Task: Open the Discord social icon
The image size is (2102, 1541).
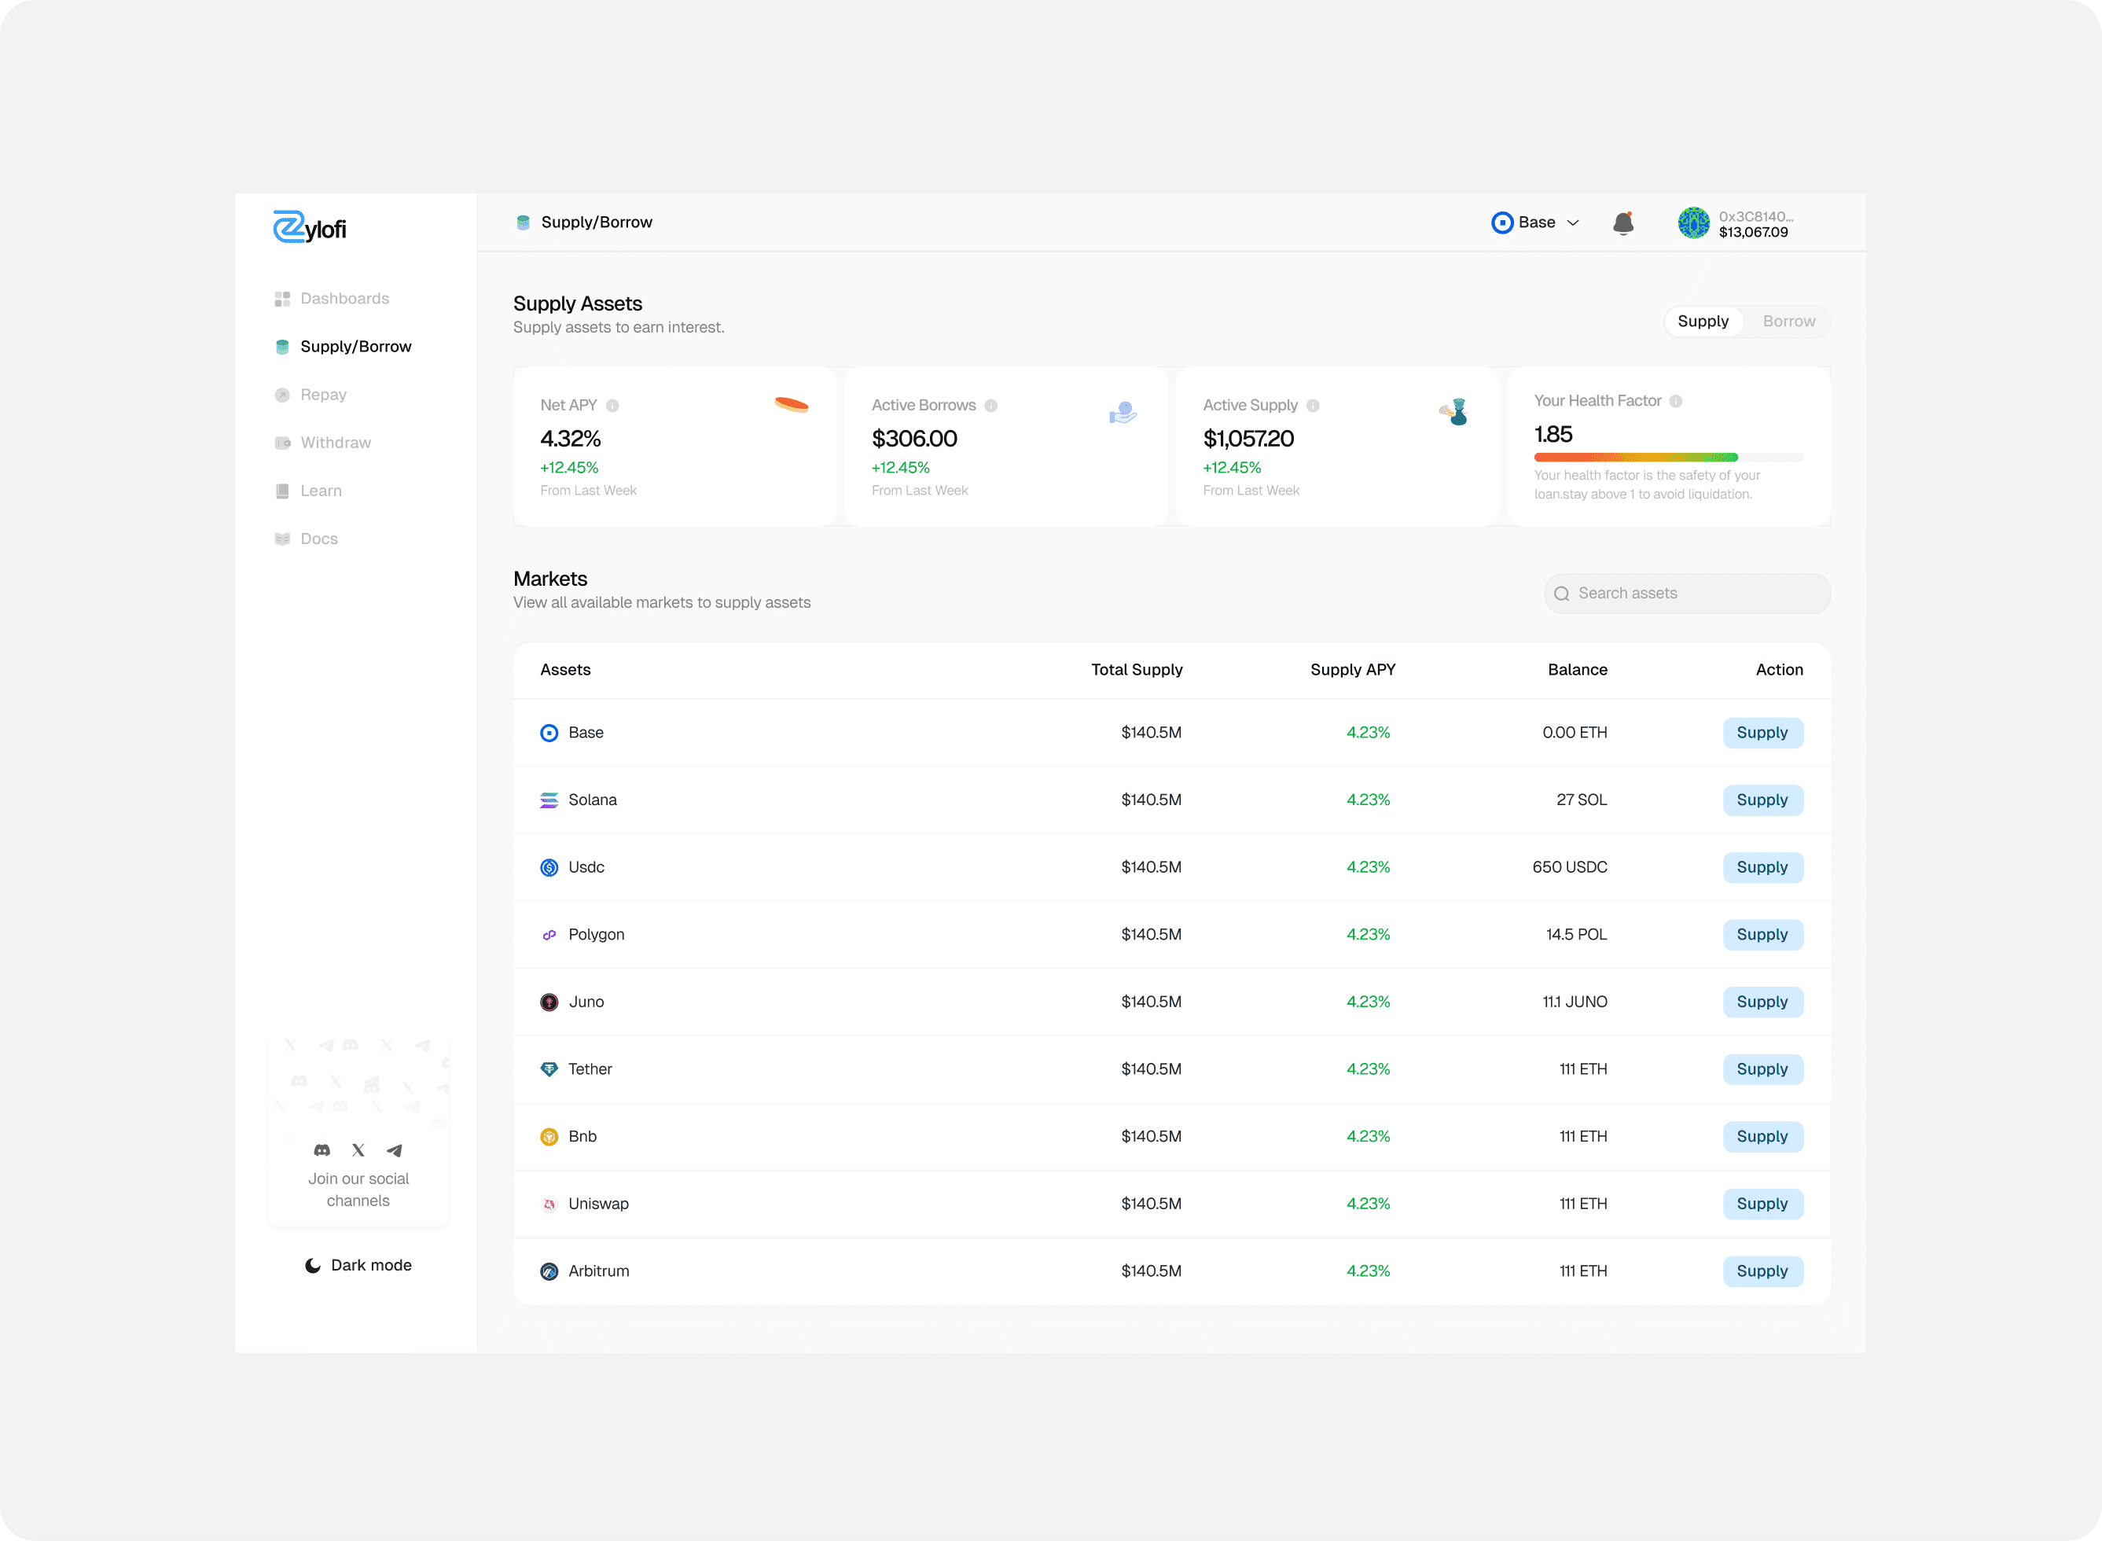Action: pyautogui.click(x=322, y=1150)
